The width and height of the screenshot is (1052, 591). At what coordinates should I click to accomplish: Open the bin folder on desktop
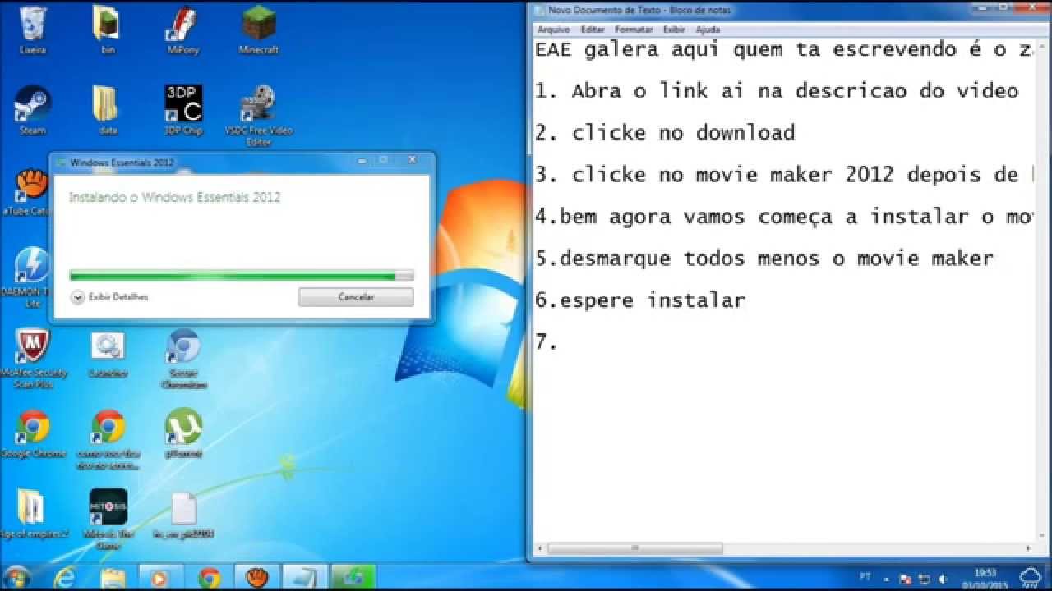pyautogui.click(x=108, y=30)
